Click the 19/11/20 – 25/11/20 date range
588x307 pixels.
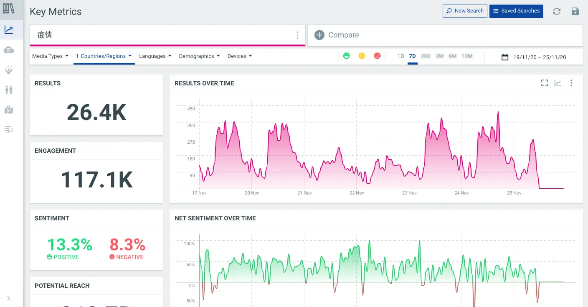(x=540, y=57)
